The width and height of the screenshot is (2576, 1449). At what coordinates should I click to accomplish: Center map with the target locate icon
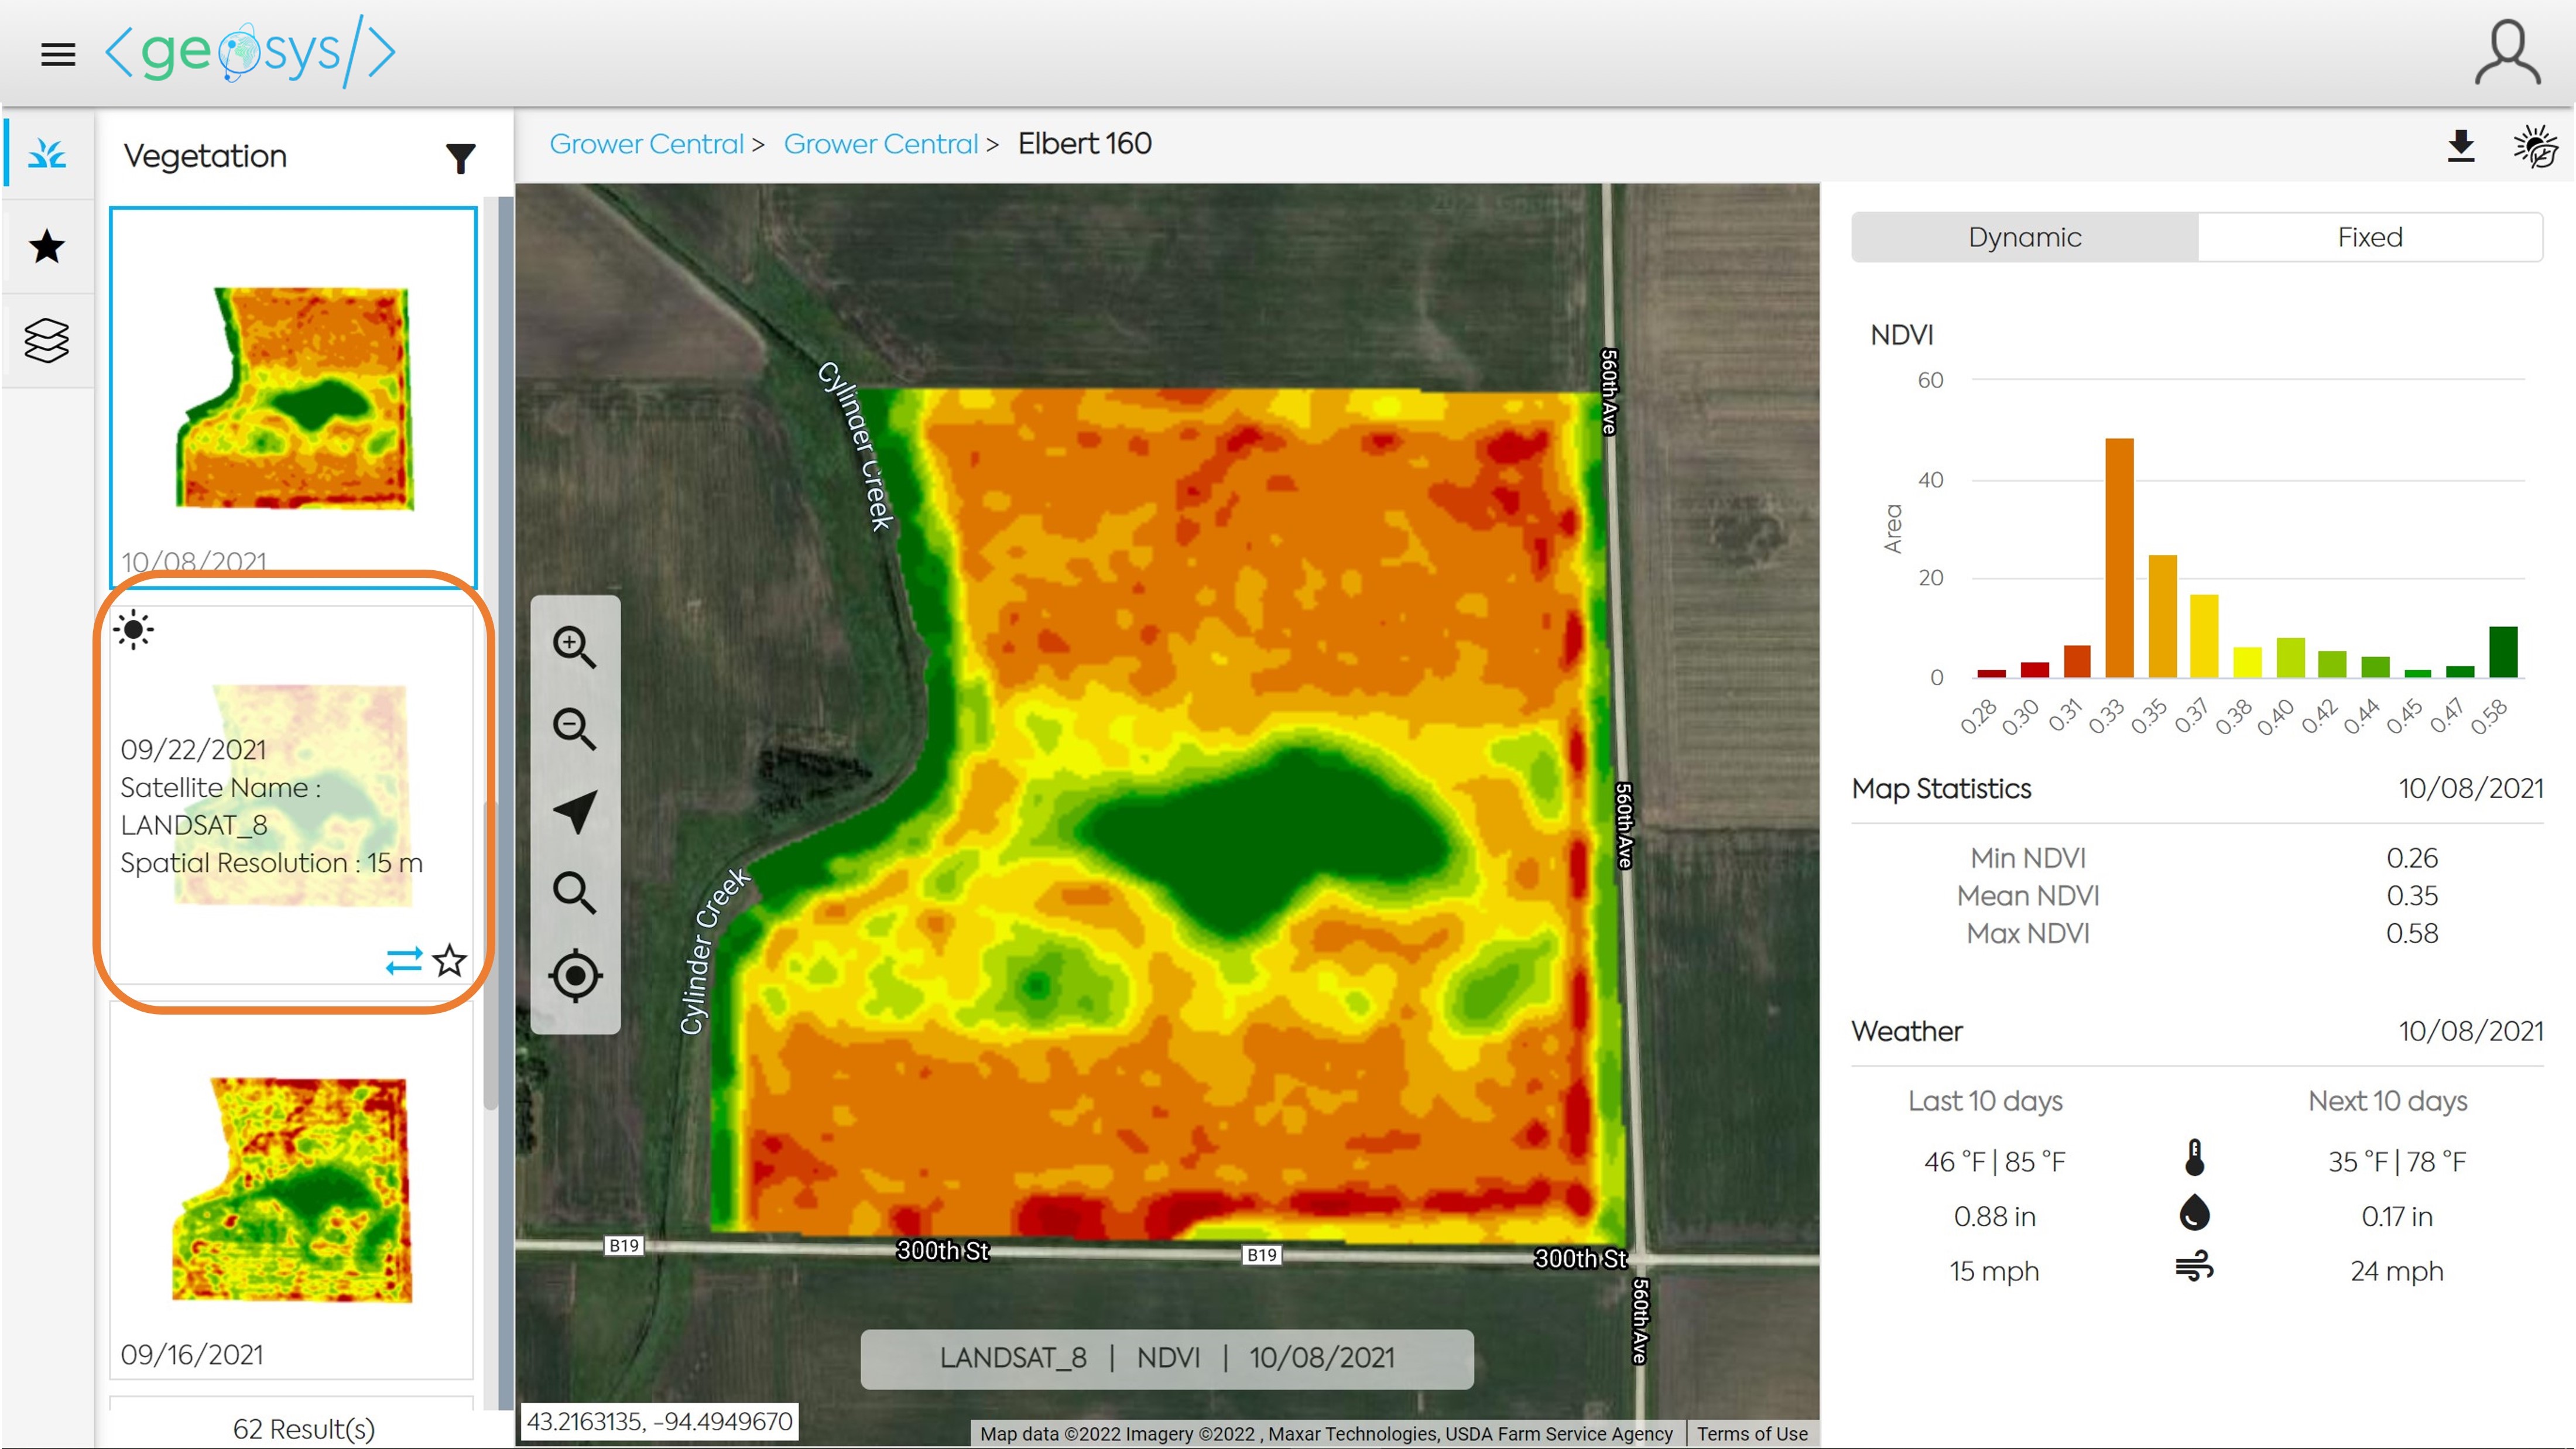(574, 975)
